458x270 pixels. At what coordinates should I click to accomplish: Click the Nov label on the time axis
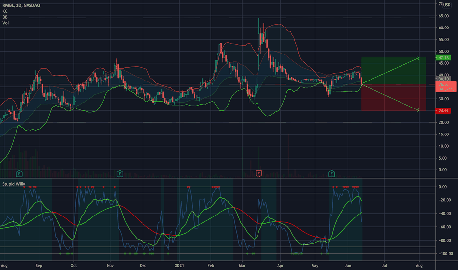tap(110, 265)
